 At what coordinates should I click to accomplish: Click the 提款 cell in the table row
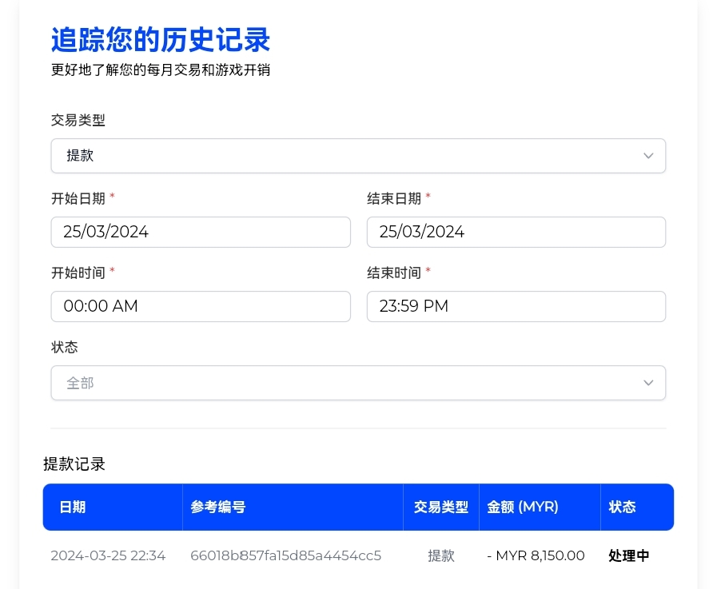tap(440, 555)
